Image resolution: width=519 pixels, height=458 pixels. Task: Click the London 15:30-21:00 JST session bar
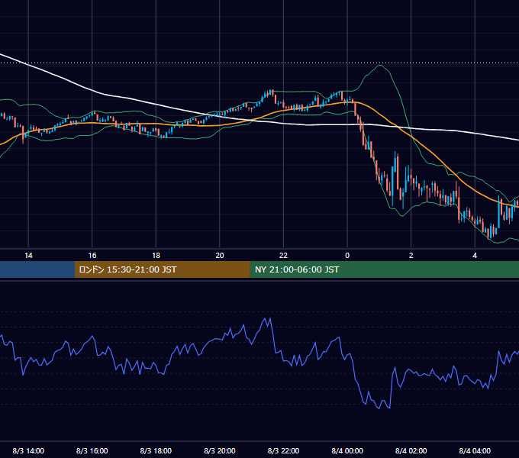point(162,269)
